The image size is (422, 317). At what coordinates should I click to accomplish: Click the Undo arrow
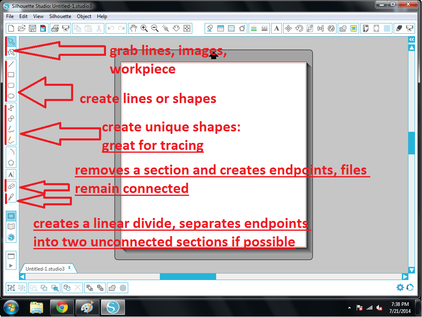coord(111,28)
